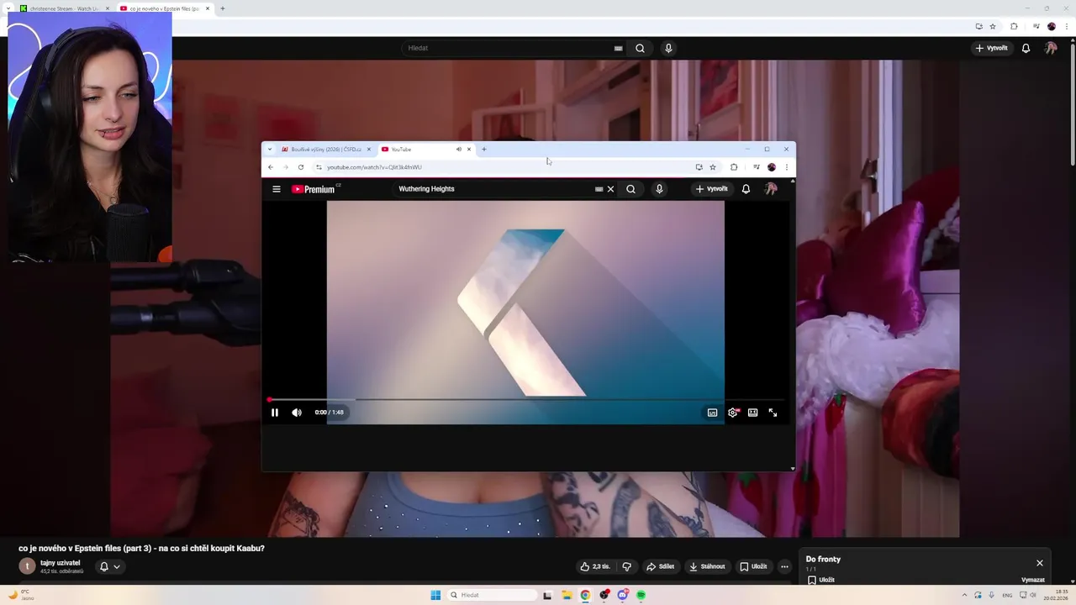Viewport: 1076px width, 605px height.
Task: Click outer Vytvořit create button
Action: [991, 48]
